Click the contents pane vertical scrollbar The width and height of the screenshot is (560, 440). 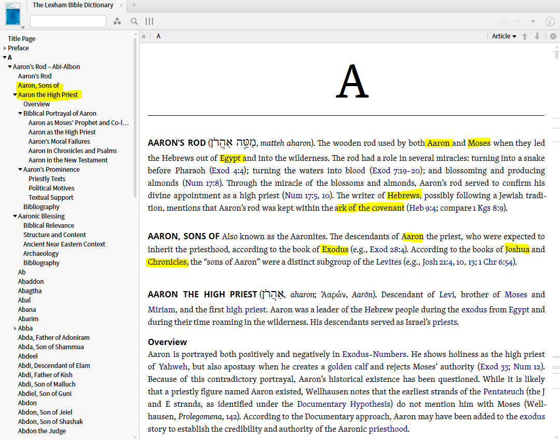point(135,118)
